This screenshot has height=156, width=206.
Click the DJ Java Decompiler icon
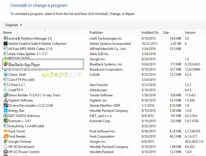click(x=5, y=106)
